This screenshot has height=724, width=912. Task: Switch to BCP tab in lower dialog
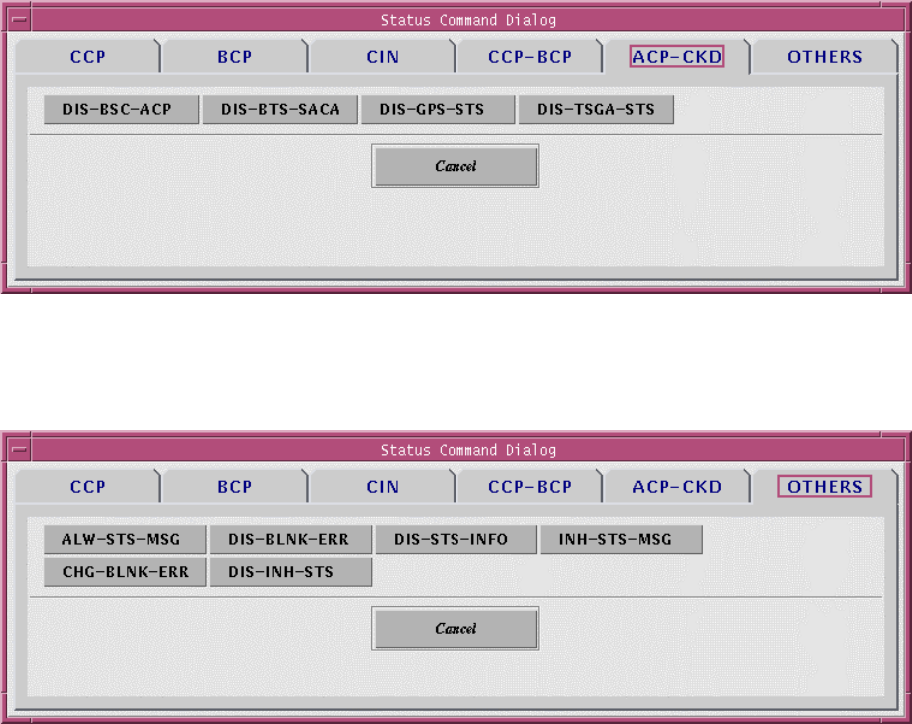(235, 486)
